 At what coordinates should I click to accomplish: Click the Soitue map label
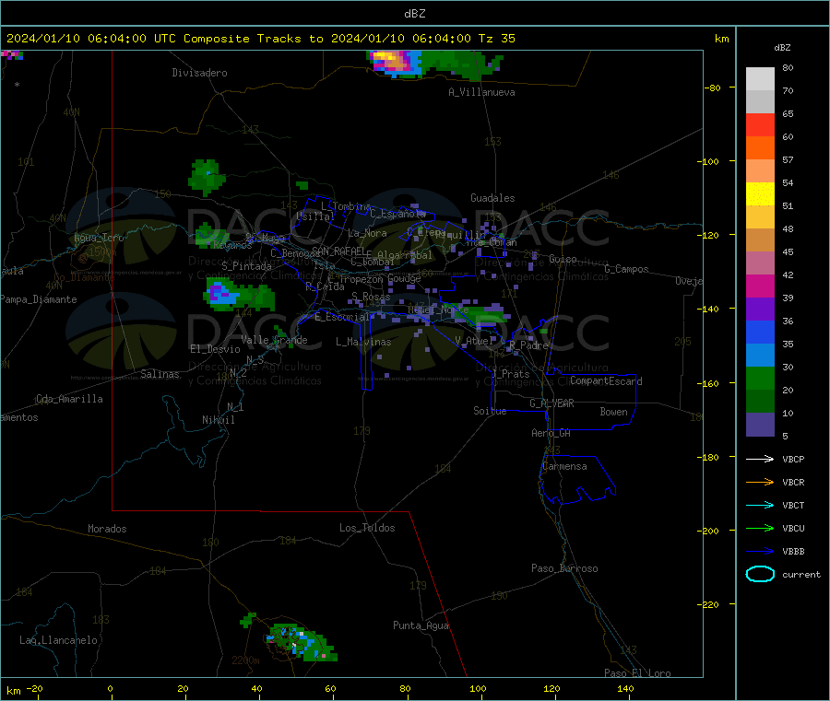490,411
